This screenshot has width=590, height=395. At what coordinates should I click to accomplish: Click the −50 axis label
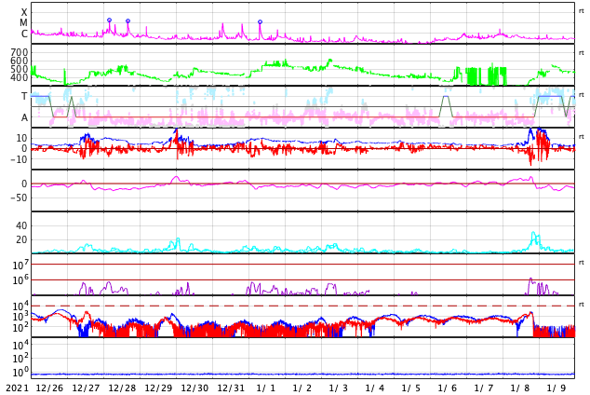(x=19, y=197)
